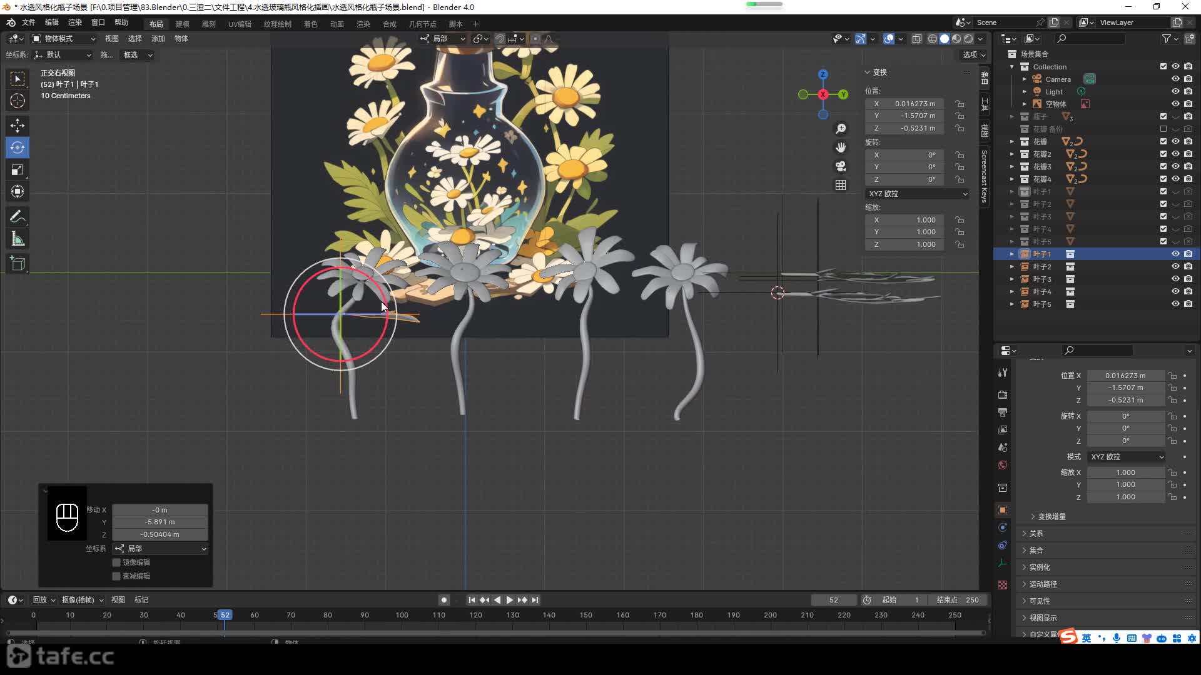Expand the 关系 panel
Viewport: 1201px width, 675px height.
coord(1036,534)
